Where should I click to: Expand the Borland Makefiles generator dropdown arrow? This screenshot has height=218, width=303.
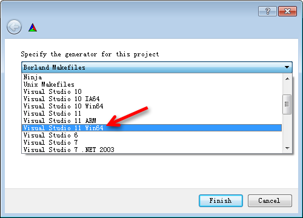(287, 67)
